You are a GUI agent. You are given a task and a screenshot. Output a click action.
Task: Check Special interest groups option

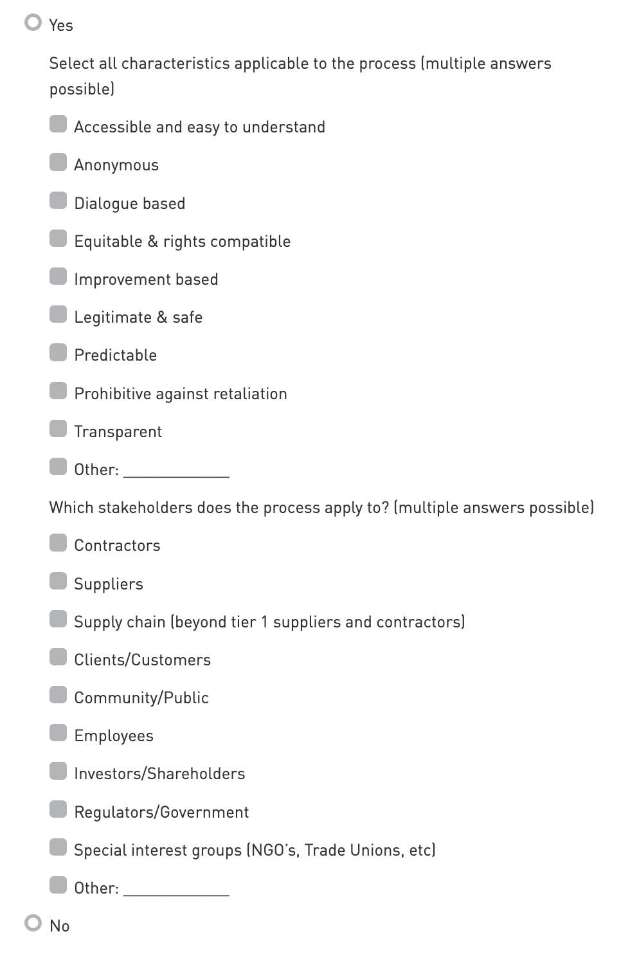coord(59,847)
